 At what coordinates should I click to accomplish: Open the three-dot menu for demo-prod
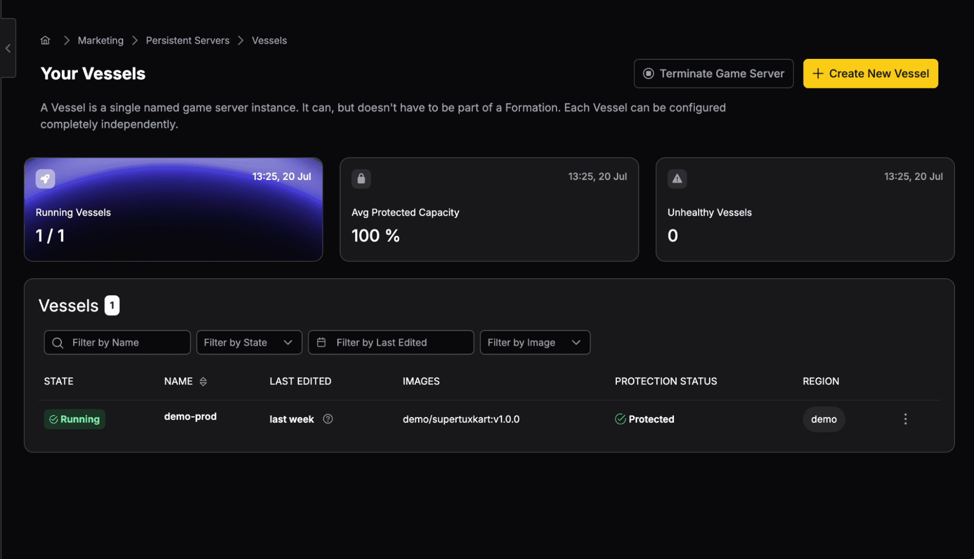point(905,419)
